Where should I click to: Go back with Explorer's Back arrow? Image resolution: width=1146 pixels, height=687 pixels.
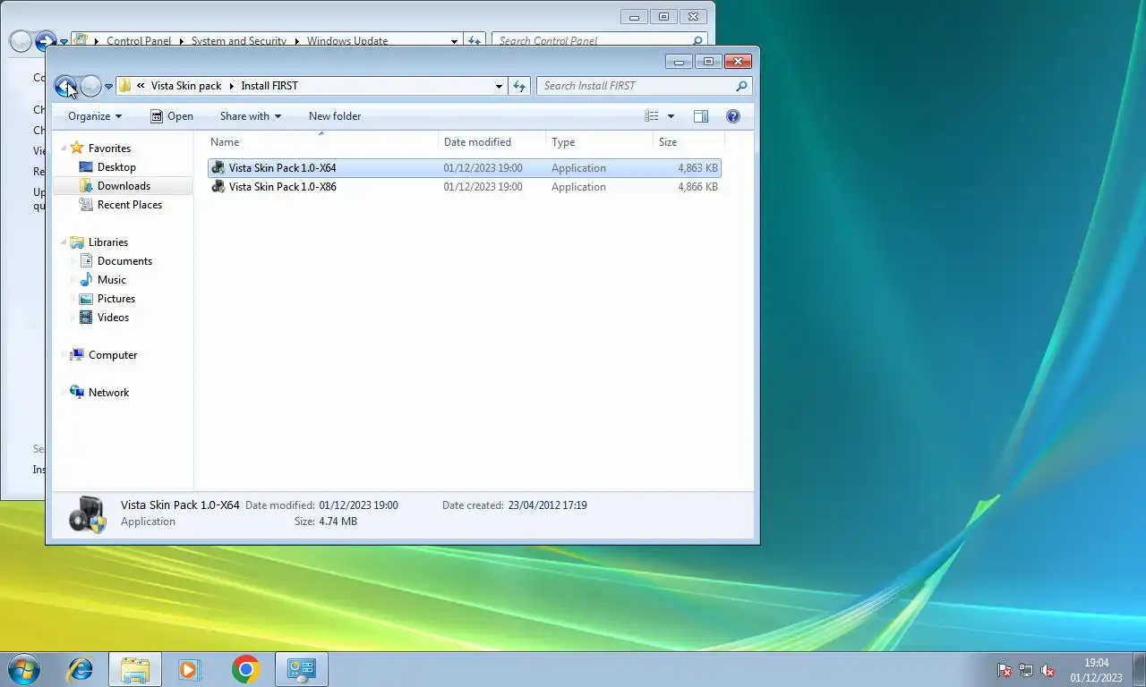pos(65,86)
